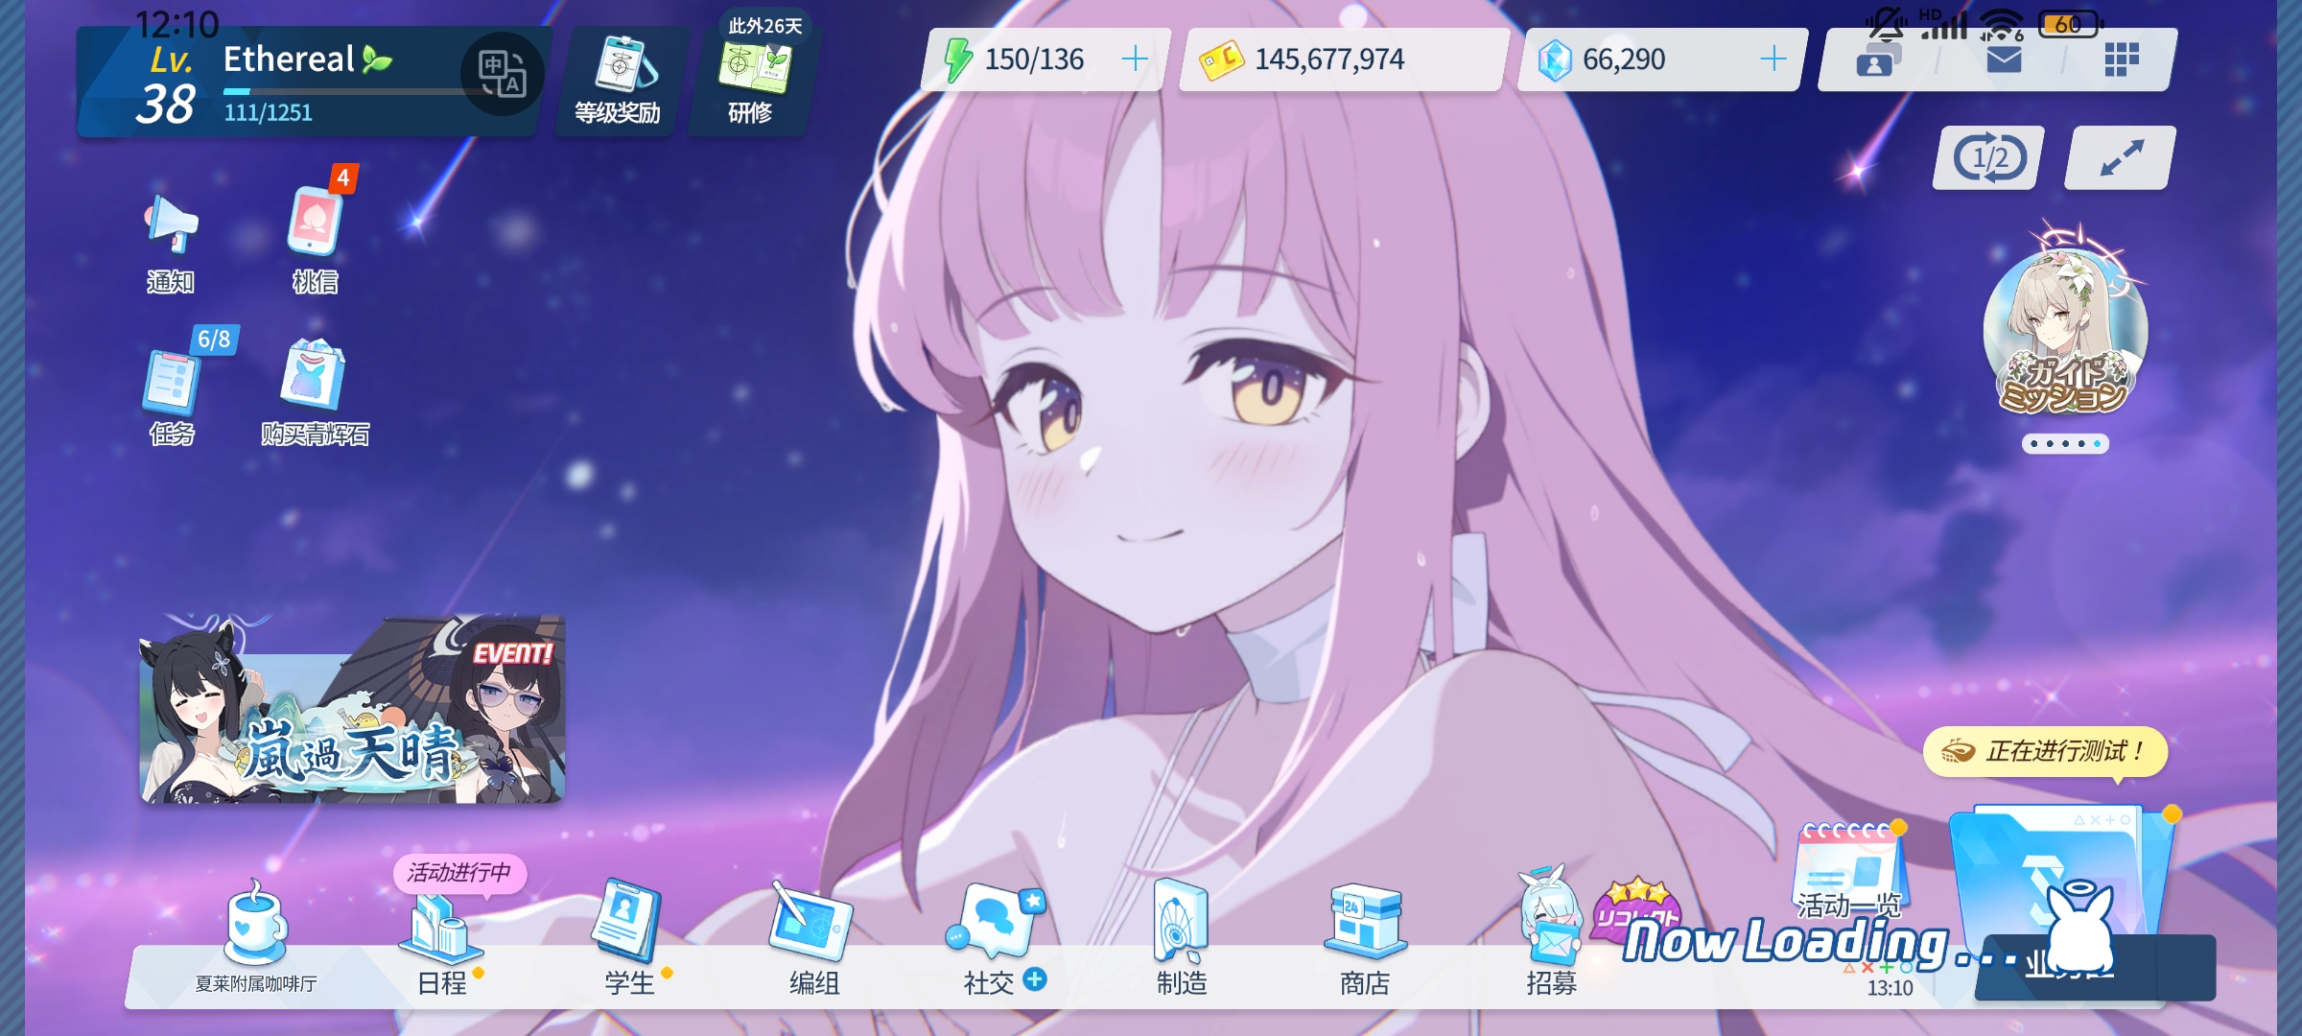Screen dimensions: 2302x1036
Task: Tap the translate language icon
Action: (x=502, y=75)
